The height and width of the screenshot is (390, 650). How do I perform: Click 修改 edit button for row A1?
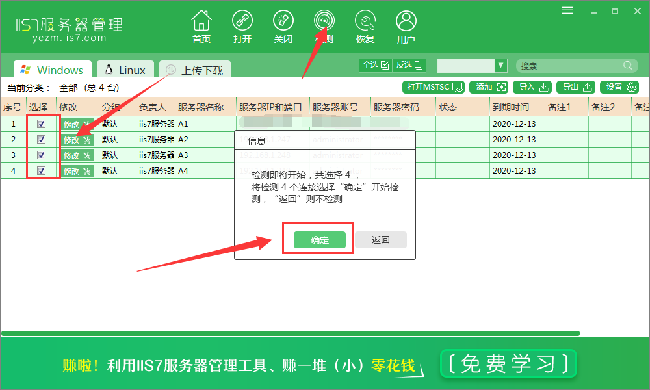click(x=77, y=124)
